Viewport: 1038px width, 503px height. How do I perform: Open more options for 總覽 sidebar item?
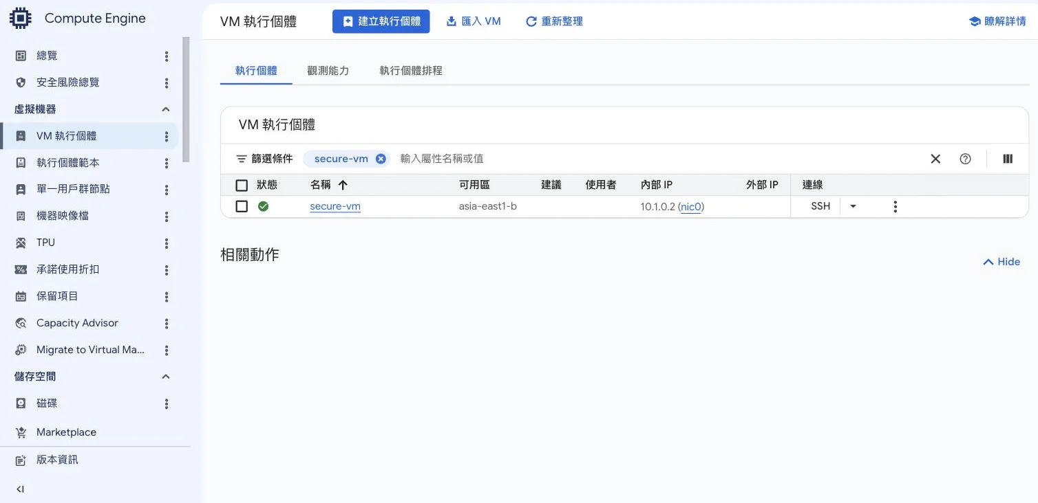(x=167, y=56)
